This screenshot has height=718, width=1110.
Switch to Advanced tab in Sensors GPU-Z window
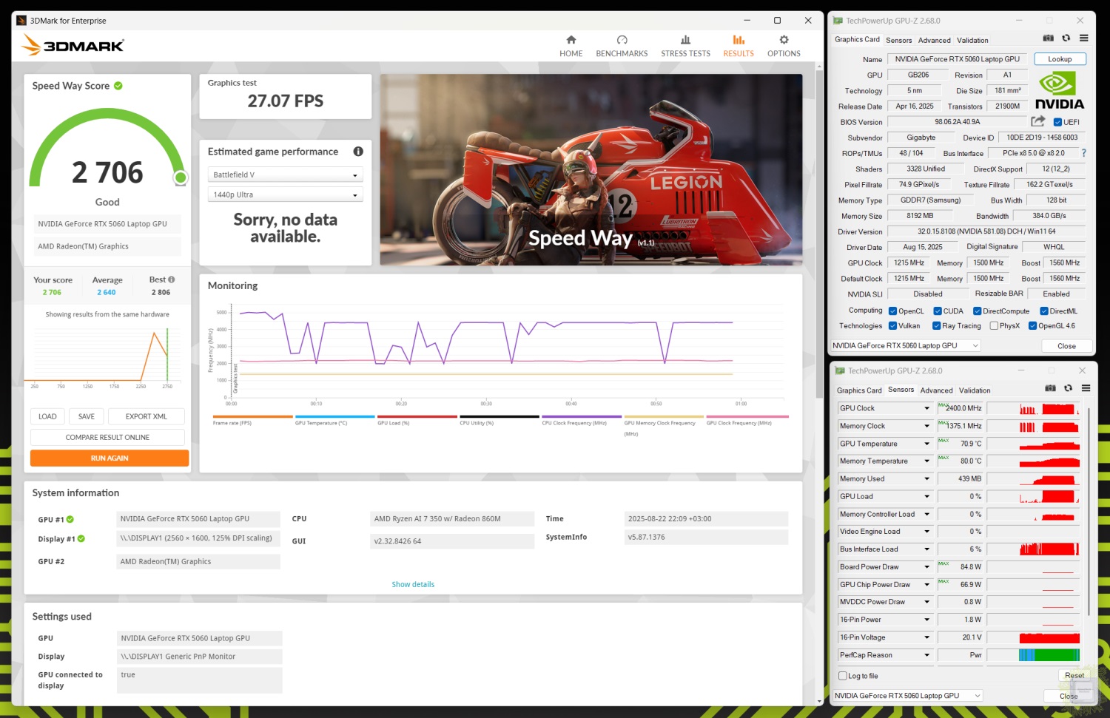coord(937,390)
